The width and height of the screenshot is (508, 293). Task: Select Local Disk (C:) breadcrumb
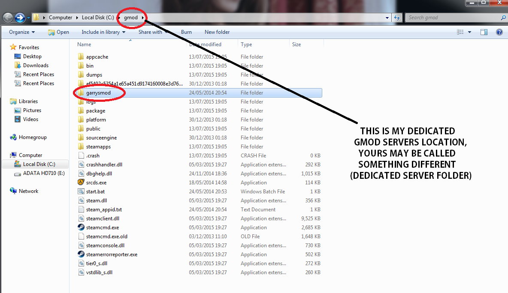click(98, 18)
